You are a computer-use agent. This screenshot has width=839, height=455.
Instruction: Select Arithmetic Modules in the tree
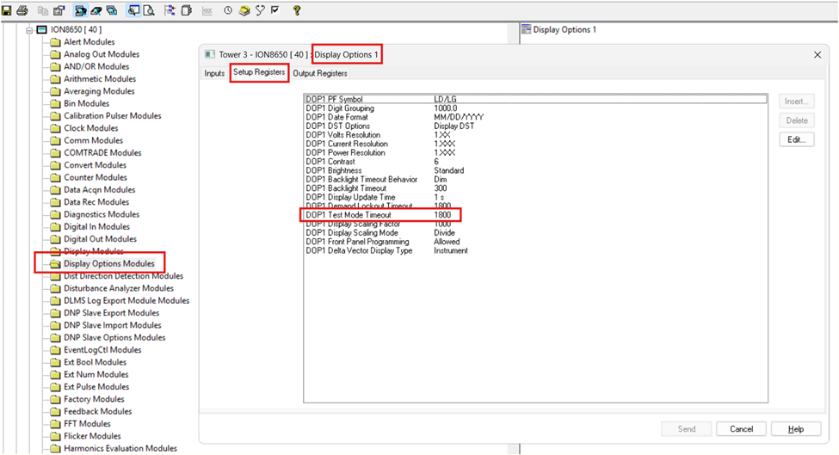100,79
